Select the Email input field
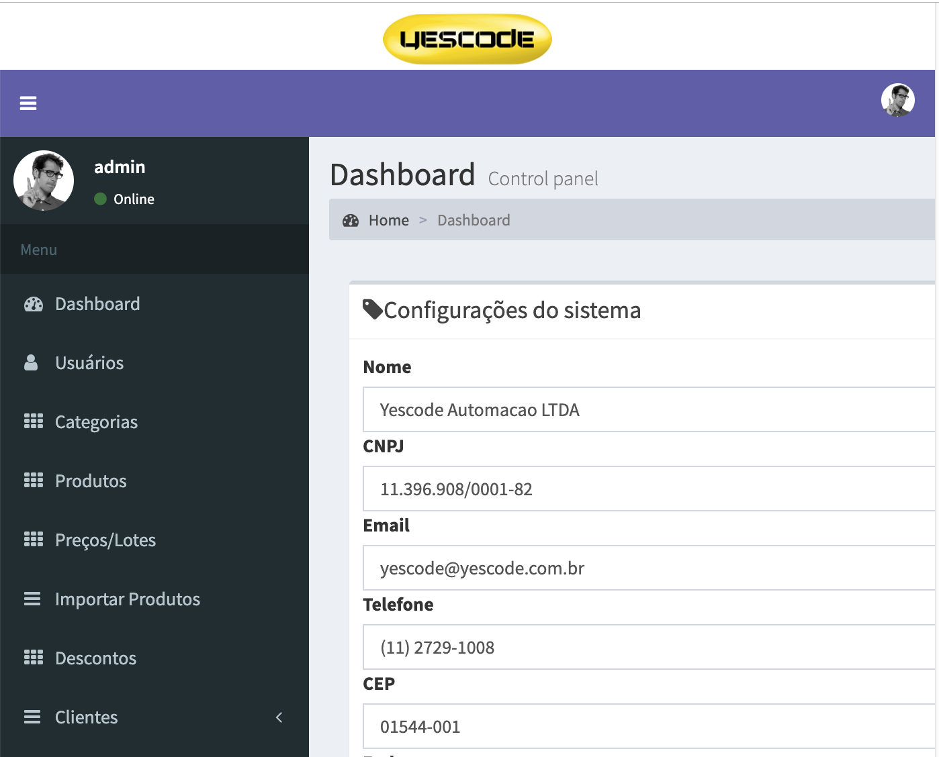This screenshot has height=757, width=939. (648, 568)
